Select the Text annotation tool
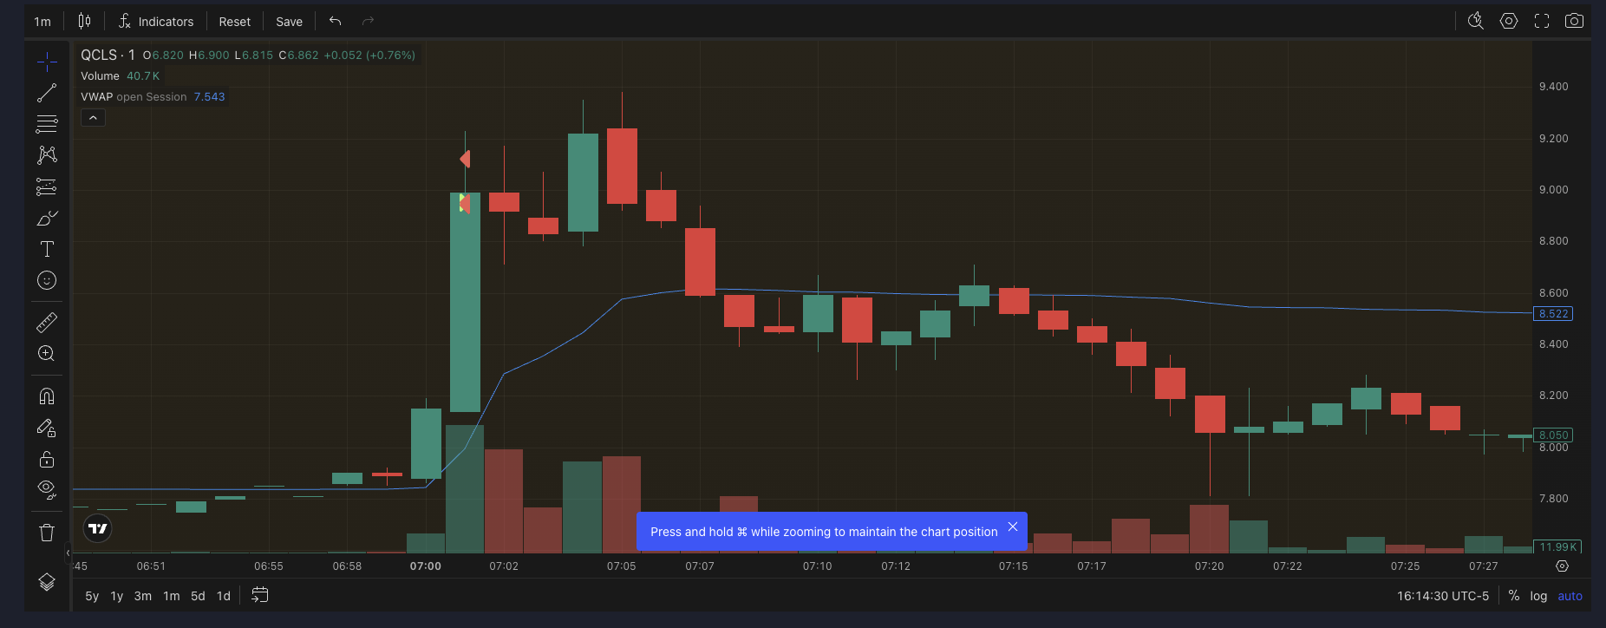 click(x=47, y=250)
